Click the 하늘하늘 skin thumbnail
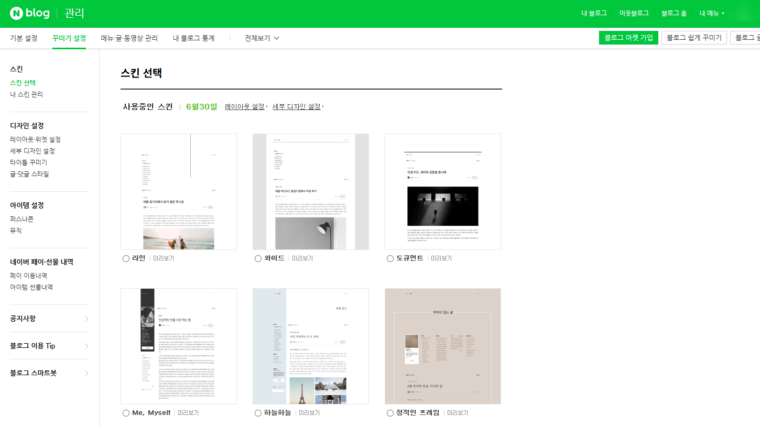The image size is (760, 427). click(311, 346)
